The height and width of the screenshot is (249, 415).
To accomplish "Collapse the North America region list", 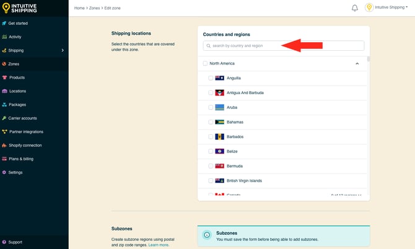I will pyautogui.click(x=357, y=63).
